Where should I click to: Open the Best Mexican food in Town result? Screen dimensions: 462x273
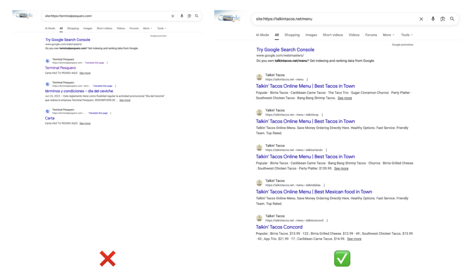(x=314, y=192)
